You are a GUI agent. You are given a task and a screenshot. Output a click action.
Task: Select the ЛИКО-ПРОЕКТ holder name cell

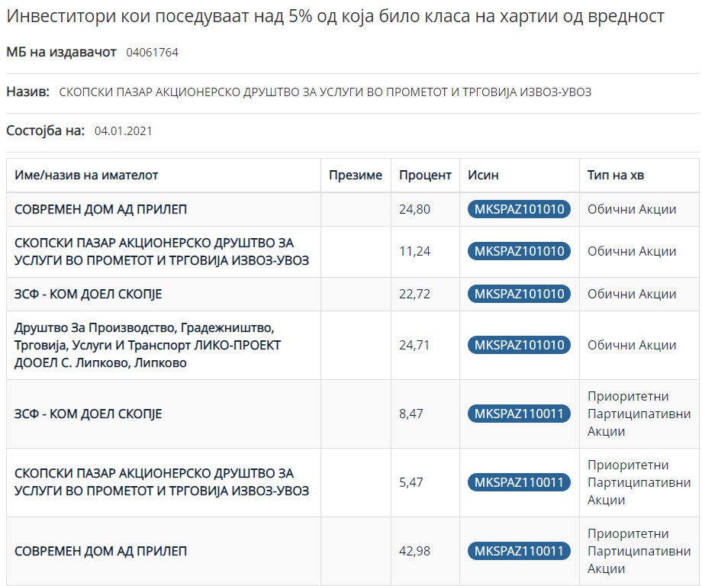tap(147, 345)
